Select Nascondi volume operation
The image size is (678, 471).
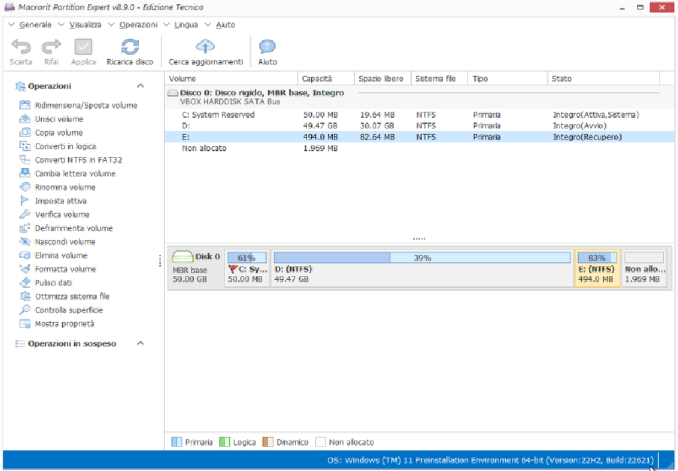(58, 241)
